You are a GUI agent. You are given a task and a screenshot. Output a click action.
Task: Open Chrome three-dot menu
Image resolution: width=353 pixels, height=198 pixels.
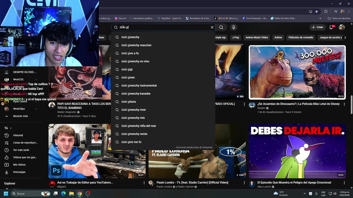point(349,12)
